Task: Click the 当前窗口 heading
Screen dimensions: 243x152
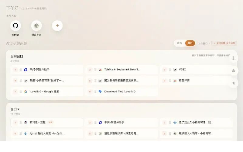Action: coord(17,56)
